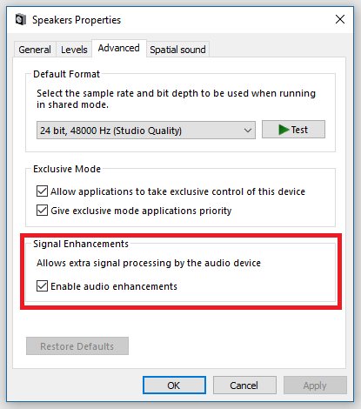Select the Advanced tab
Viewport: 361px width, 409px height.
(x=119, y=48)
